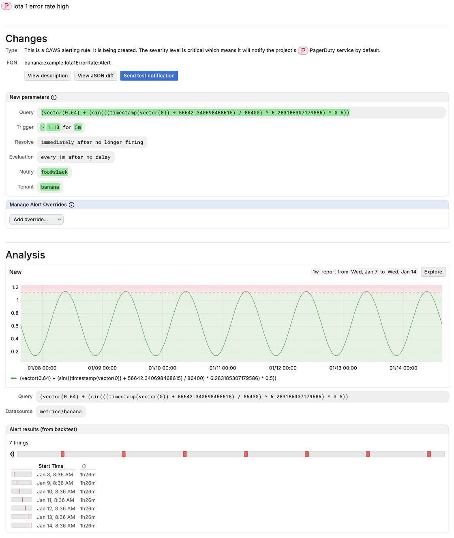The height and width of the screenshot is (538, 454).
Task: Open the New parameters info icon
Action: [54, 97]
